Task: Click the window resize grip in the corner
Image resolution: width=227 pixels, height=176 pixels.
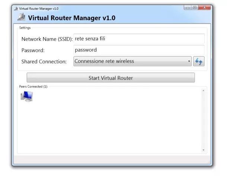Action: point(209,163)
